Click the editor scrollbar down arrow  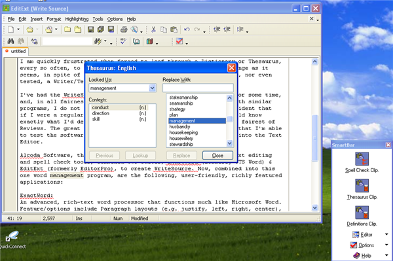pyautogui.click(x=315, y=208)
